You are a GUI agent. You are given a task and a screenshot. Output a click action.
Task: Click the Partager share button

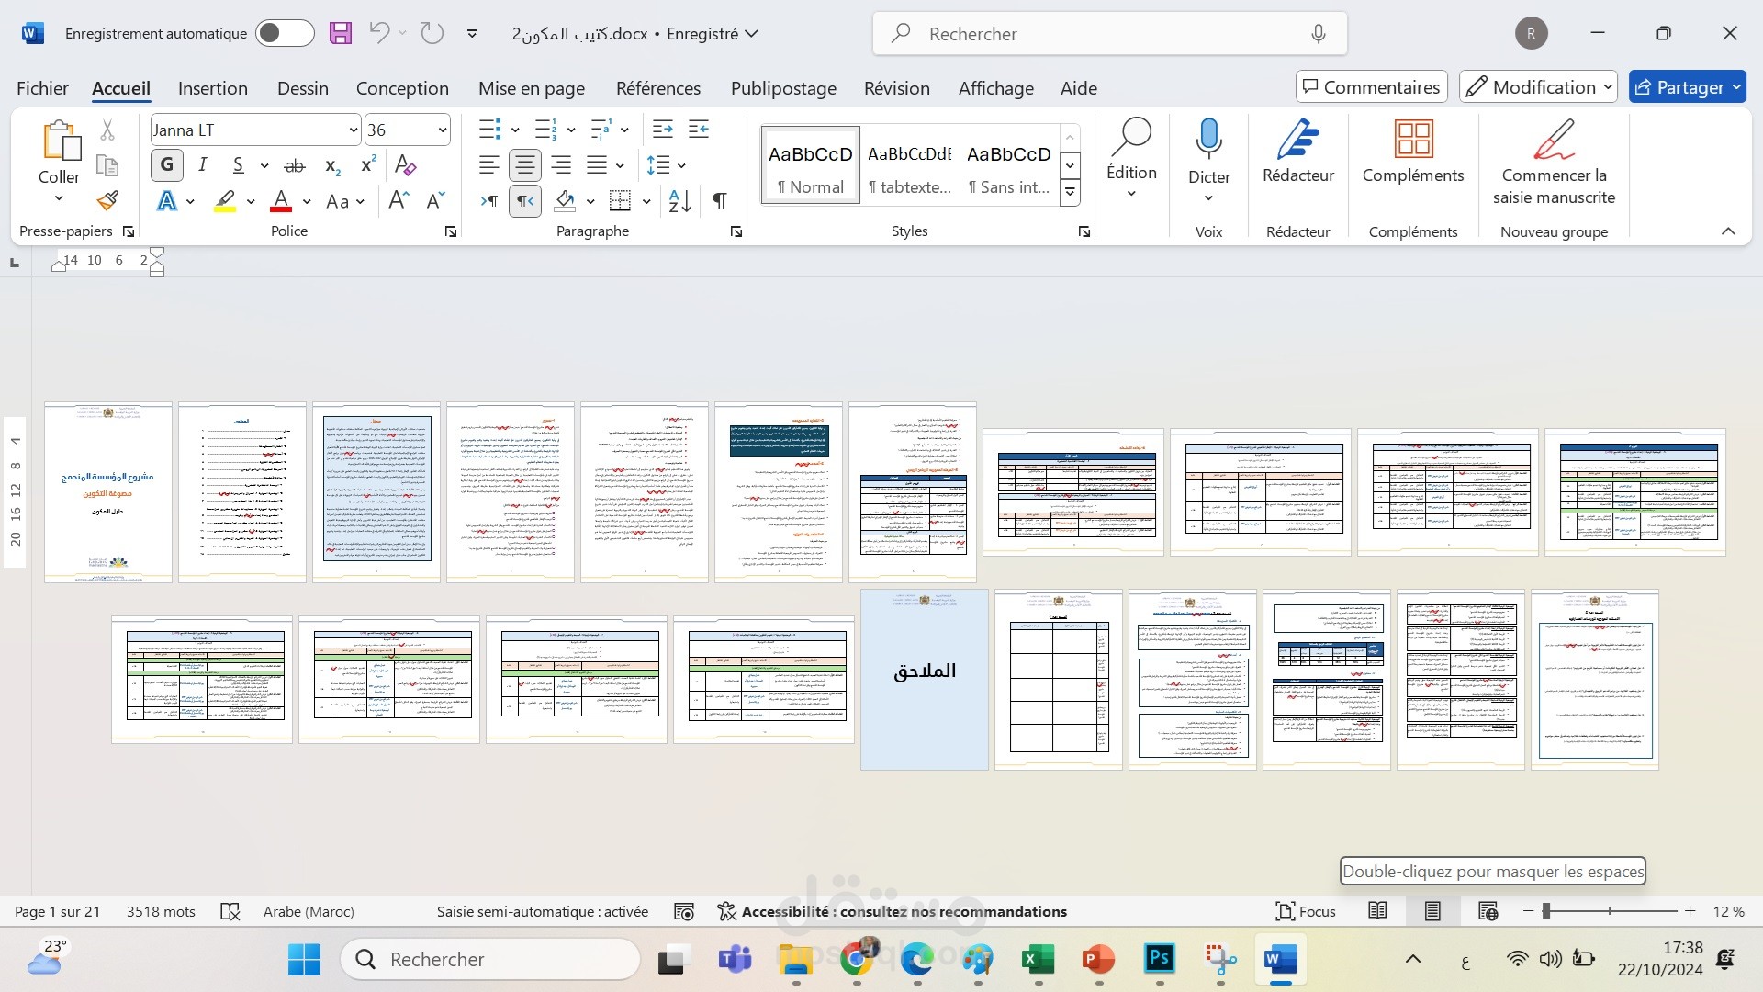[x=1679, y=87]
